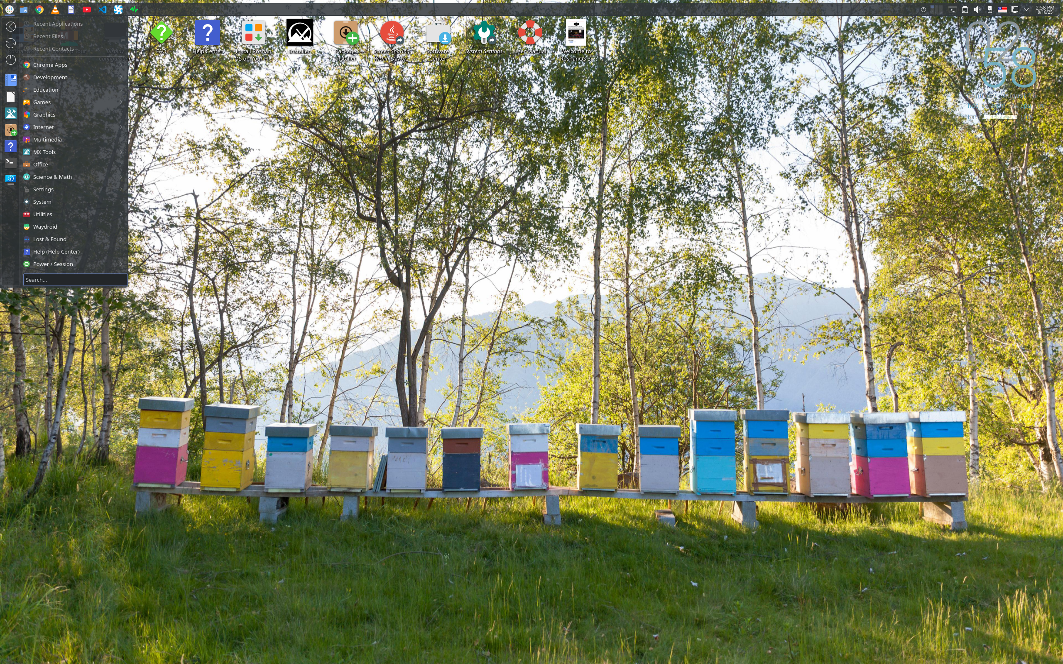Expand the Internet menu category
This screenshot has height=664, width=1063.
coord(74,127)
